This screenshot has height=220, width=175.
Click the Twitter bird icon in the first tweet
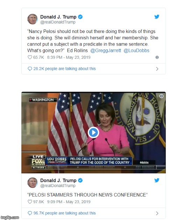click(x=157, y=17)
